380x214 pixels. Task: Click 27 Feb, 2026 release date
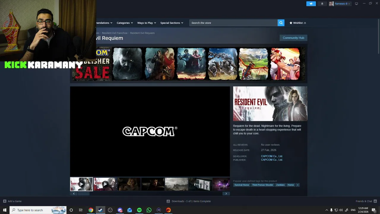tap(269, 150)
